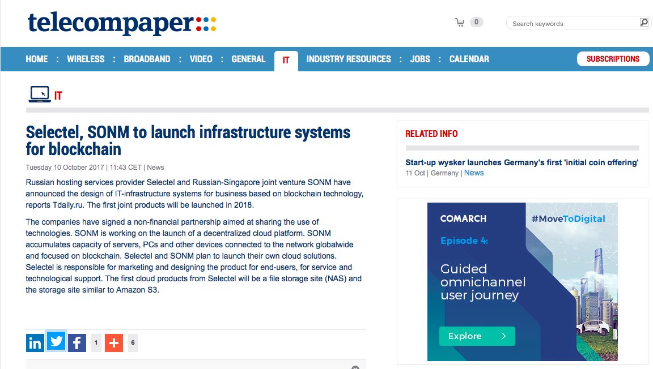This screenshot has height=369, width=653.
Task: Click Episode 4 text in ad
Action: [464, 241]
